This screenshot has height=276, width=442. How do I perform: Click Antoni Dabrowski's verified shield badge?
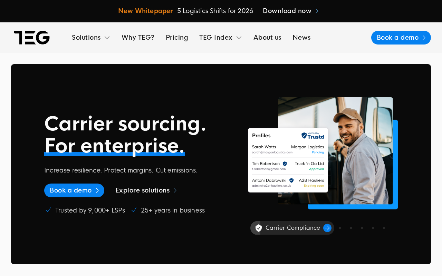pyautogui.click(x=291, y=180)
